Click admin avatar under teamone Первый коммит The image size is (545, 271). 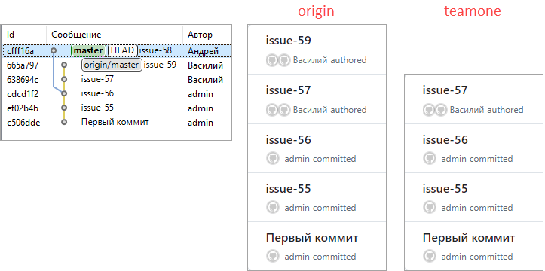[x=429, y=257]
